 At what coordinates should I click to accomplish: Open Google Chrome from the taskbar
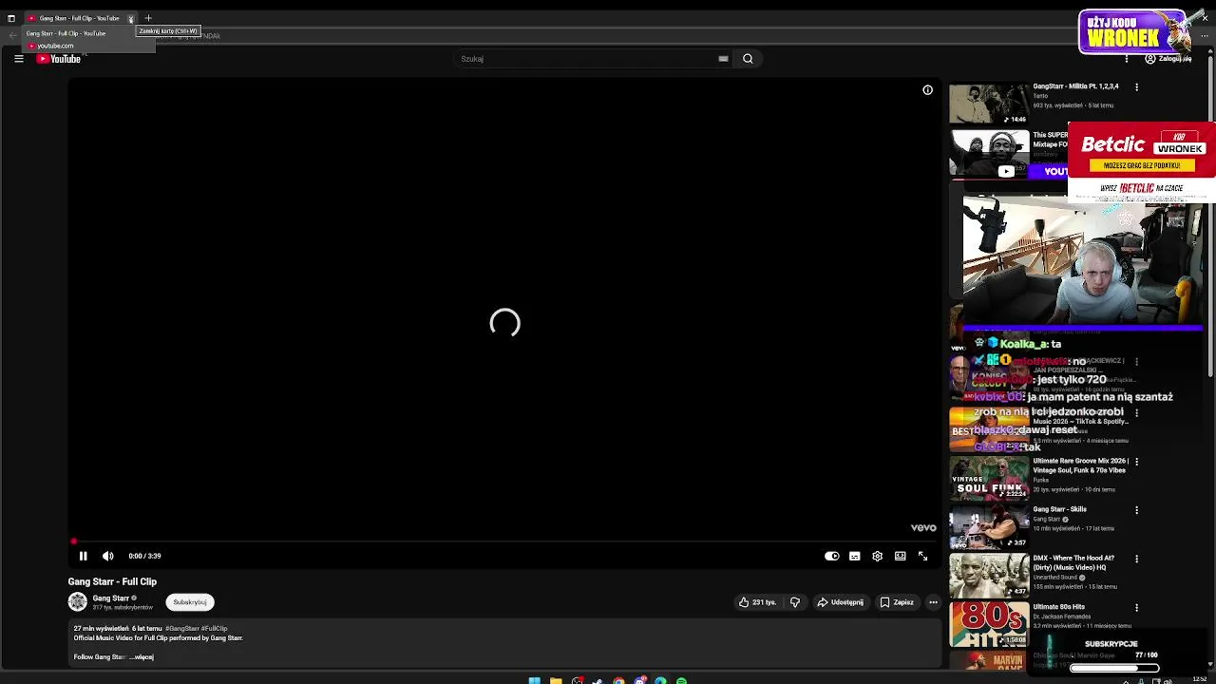point(618,680)
